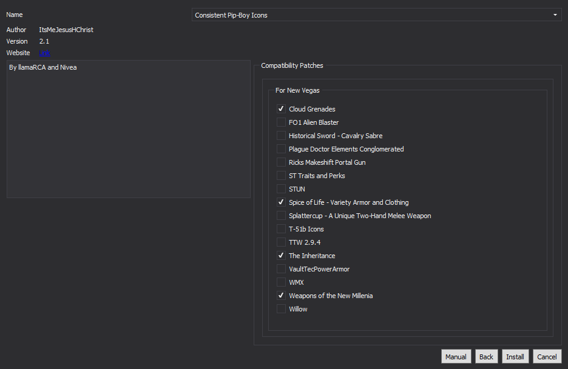
Task: Check the VaultTecPowerArmor option
Action: [x=281, y=269]
